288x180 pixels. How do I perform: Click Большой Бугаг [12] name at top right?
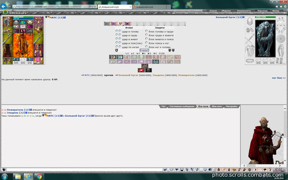tap(229, 17)
